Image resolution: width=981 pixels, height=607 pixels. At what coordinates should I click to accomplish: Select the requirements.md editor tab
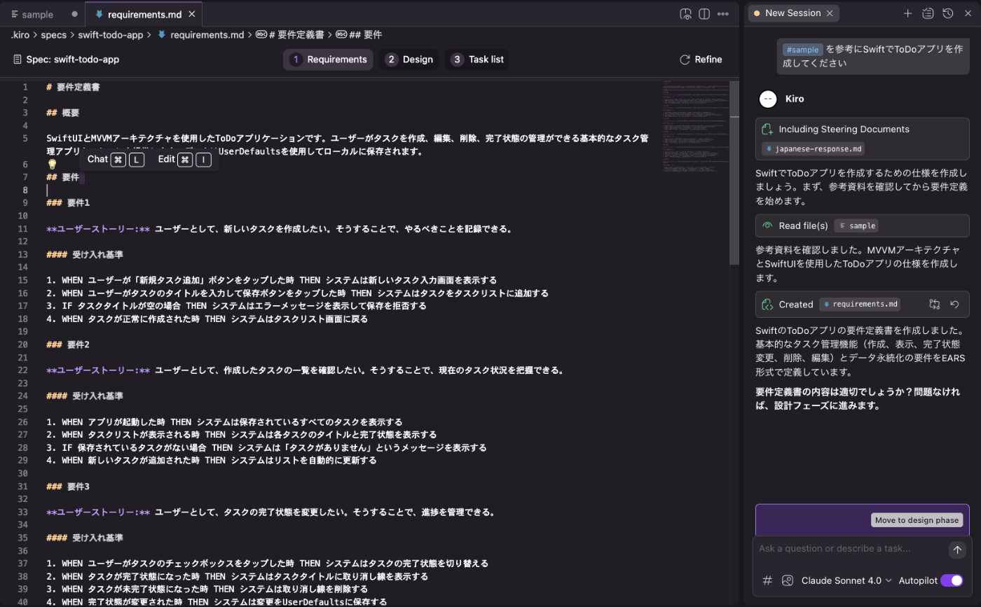(144, 14)
